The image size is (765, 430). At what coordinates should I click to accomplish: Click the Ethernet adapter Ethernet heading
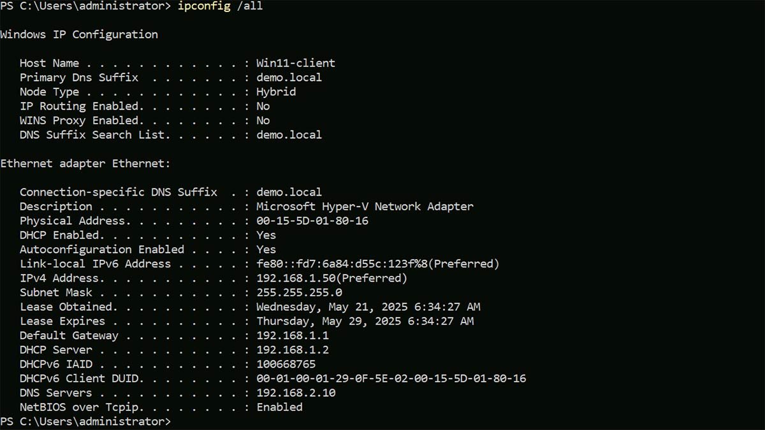pyautogui.click(x=85, y=164)
